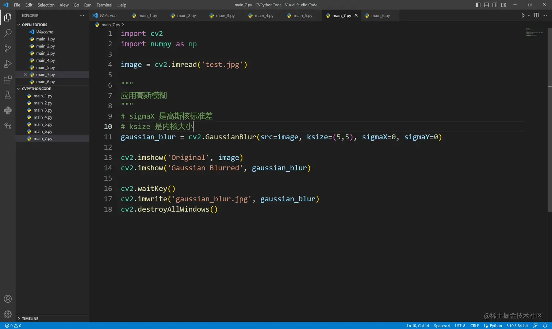Switch to the Welcome tab
Viewport: 552px width, 329px height.
tap(108, 15)
